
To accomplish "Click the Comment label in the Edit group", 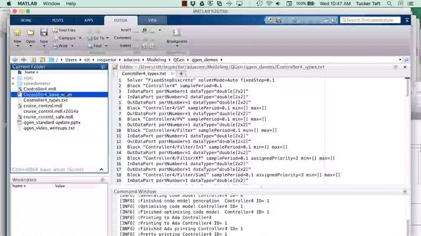I will tap(123, 38).
